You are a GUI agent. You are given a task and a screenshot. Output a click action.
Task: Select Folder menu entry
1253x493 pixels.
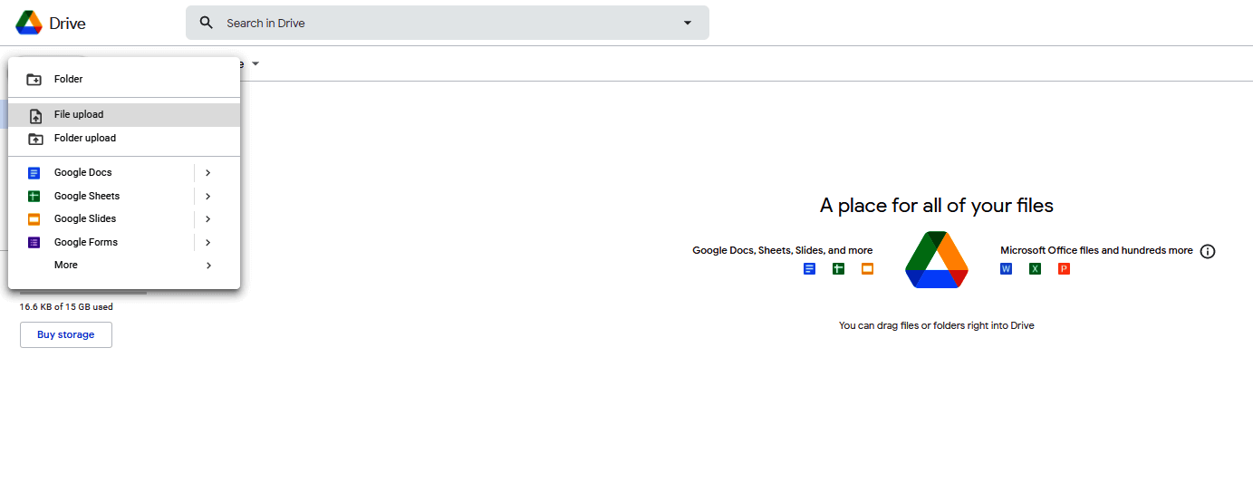124,79
